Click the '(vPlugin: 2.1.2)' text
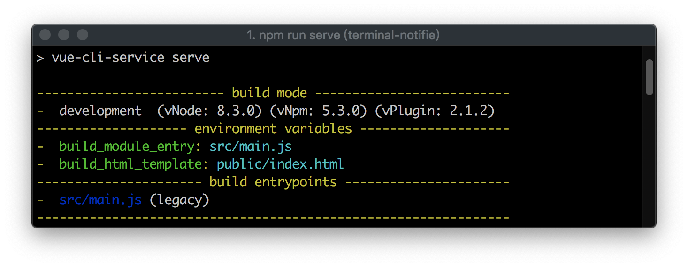Screen dimensions: 688x267 pyautogui.click(x=434, y=111)
